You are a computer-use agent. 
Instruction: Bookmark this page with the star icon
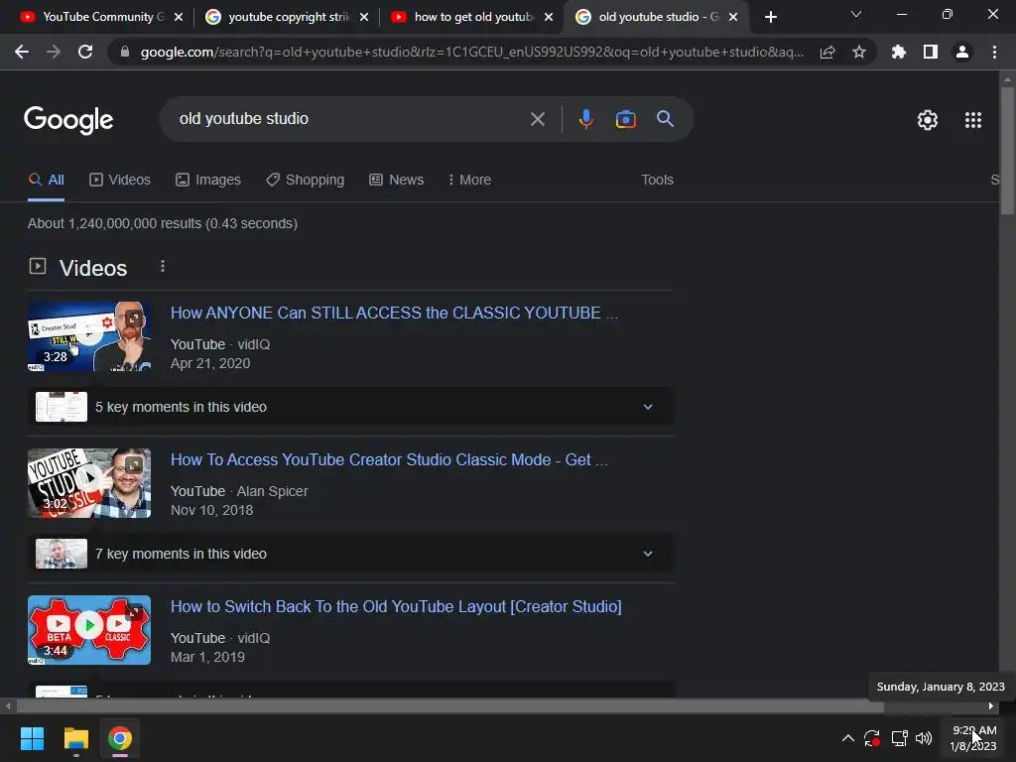(x=859, y=52)
